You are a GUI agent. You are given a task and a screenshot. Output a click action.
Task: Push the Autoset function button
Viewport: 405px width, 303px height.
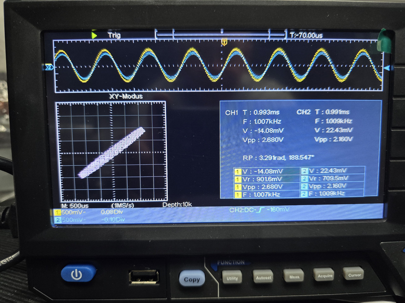[263, 277]
